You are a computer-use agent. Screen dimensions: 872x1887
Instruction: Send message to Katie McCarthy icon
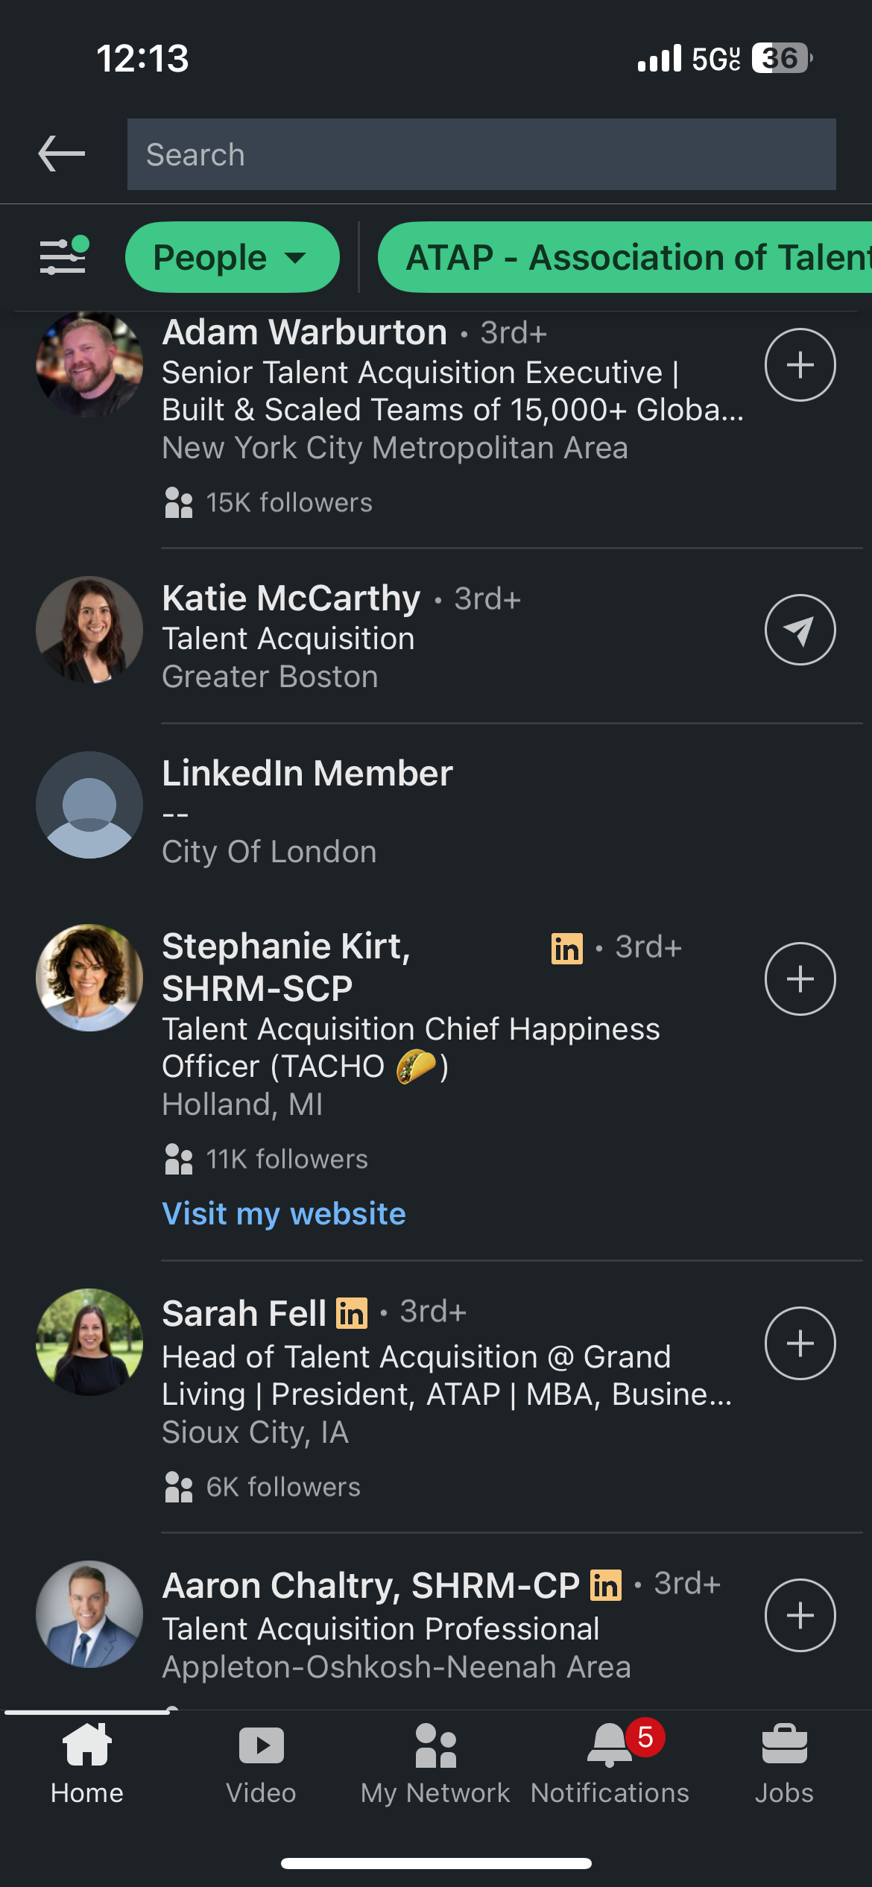tap(800, 630)
